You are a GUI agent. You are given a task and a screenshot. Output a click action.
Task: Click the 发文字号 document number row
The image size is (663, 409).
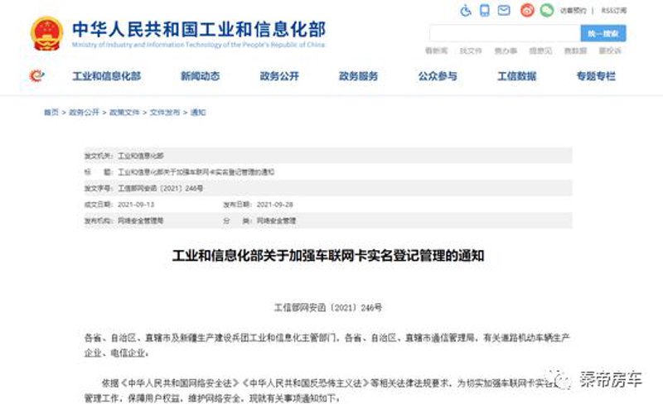click(327, 188)
